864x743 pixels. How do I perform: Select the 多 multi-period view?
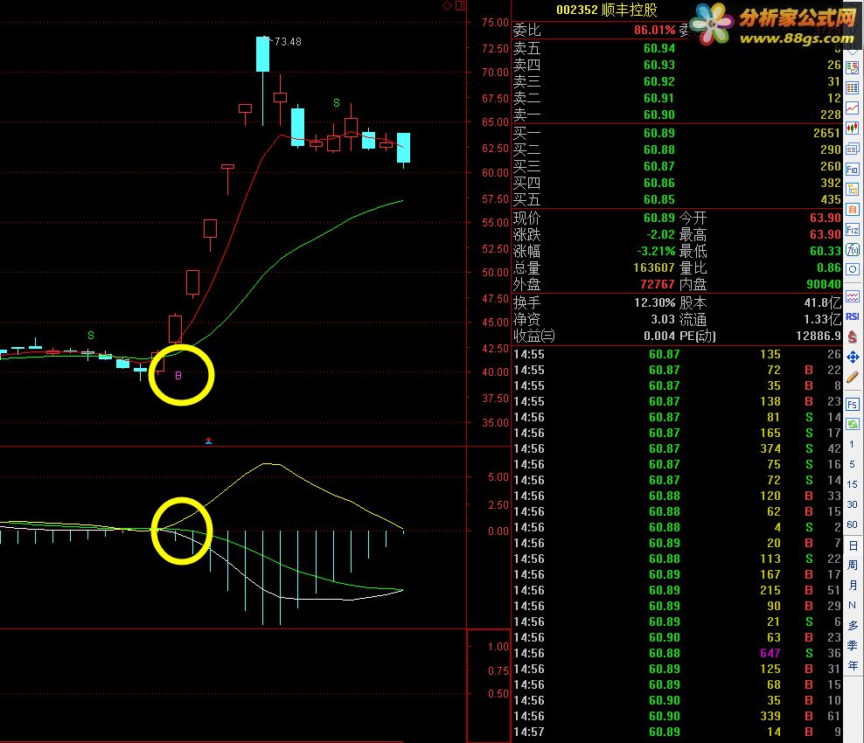tap(853, 625)
